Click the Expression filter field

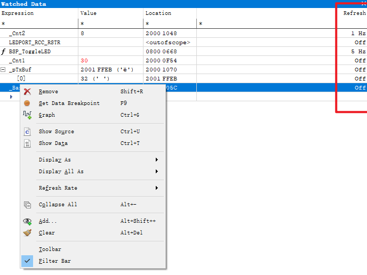pyautogui.click(x=39, y=23)
